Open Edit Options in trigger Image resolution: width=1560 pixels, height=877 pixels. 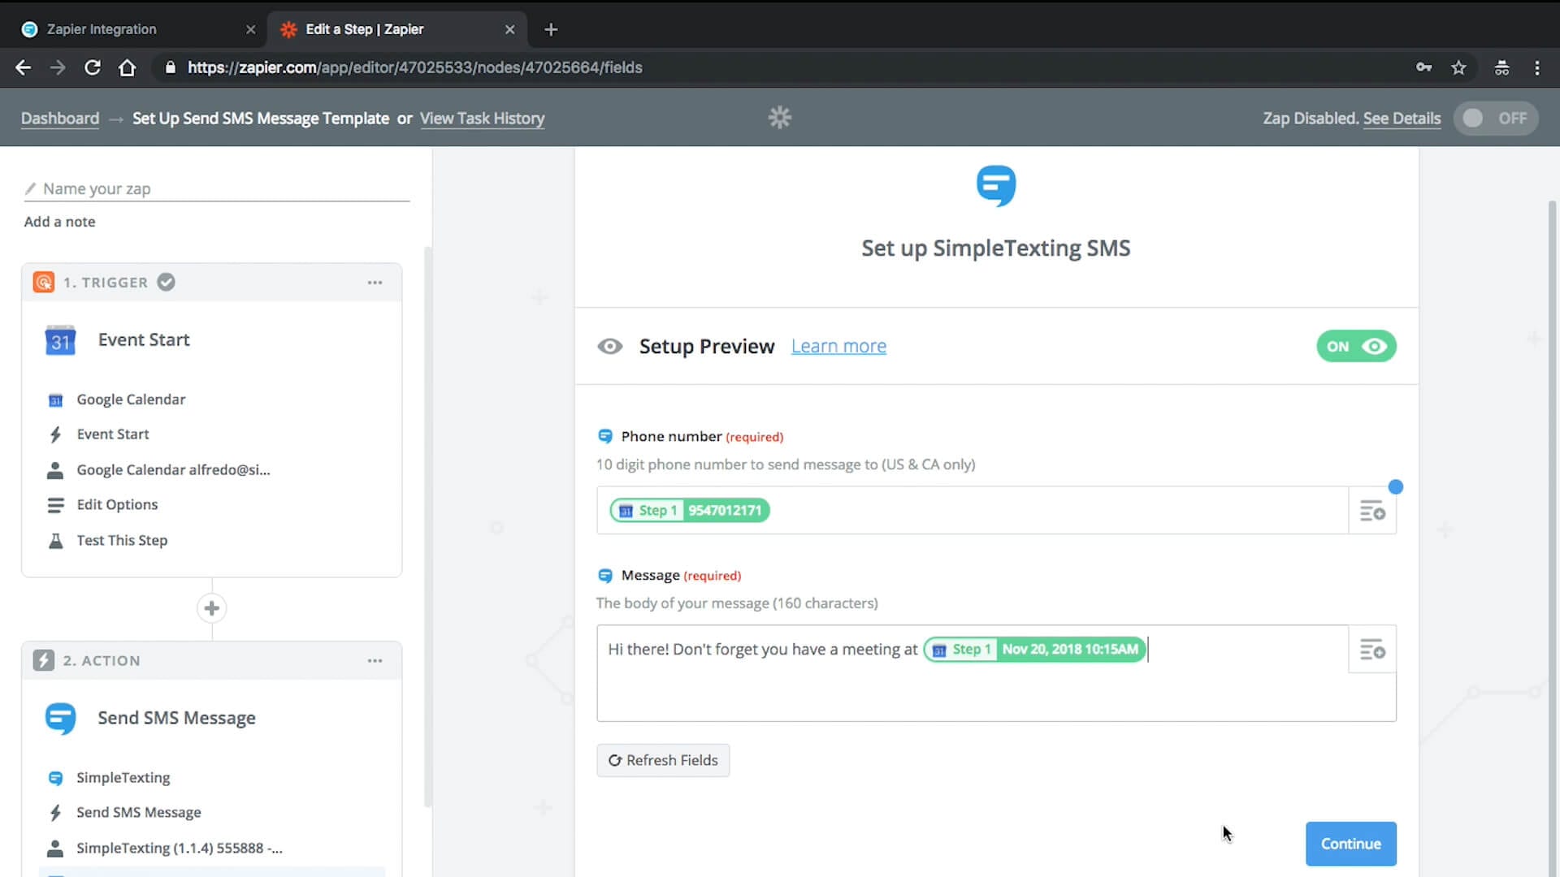click(117, 505)
